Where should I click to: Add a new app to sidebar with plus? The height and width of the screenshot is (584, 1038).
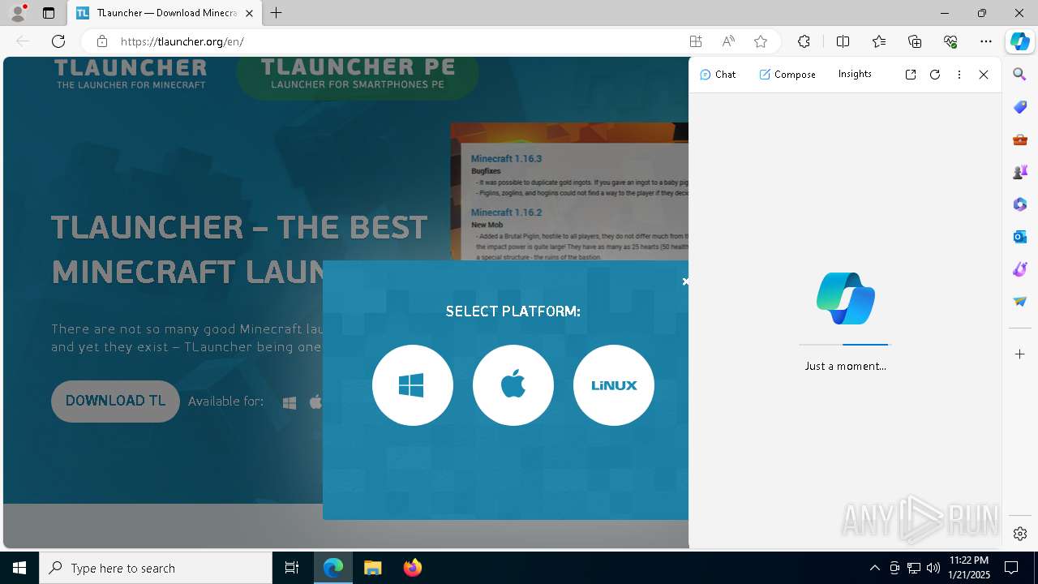(x=1020, y=354)
